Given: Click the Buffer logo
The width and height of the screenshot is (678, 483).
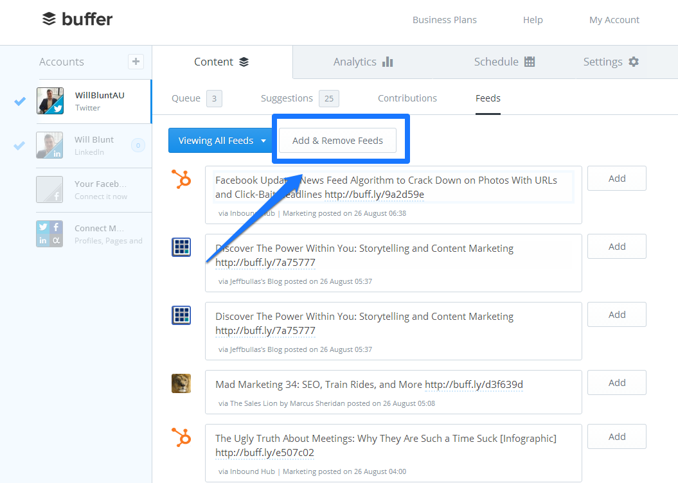Looking at the screenshot, I should point(77,19).
